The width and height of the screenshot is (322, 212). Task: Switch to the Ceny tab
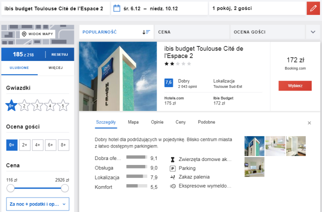[x=180, y=122]
